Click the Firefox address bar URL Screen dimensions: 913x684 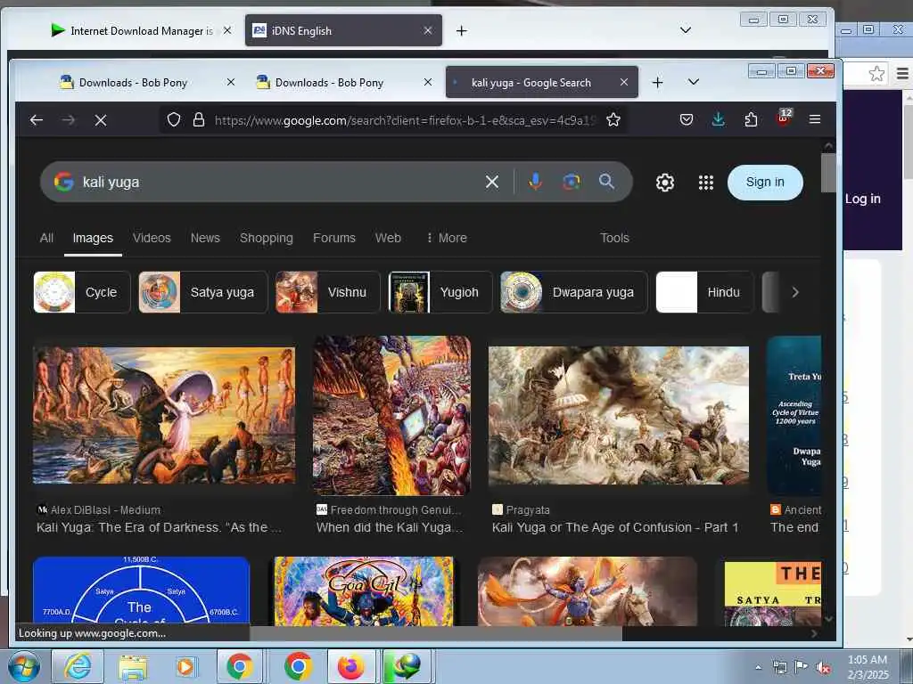click(x=405, y=120)
